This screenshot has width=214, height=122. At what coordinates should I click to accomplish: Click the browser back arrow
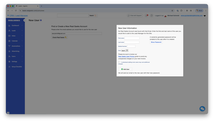click(8, 11)
